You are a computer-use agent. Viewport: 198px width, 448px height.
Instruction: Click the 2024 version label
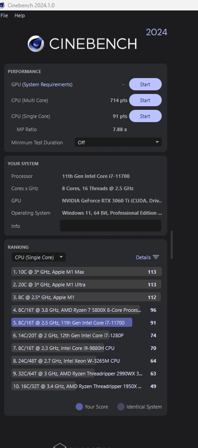(157, 32)
